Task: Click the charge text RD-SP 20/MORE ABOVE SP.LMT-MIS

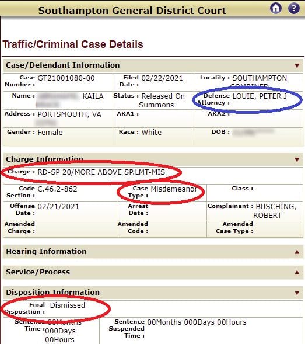Action: click(101, 172)
